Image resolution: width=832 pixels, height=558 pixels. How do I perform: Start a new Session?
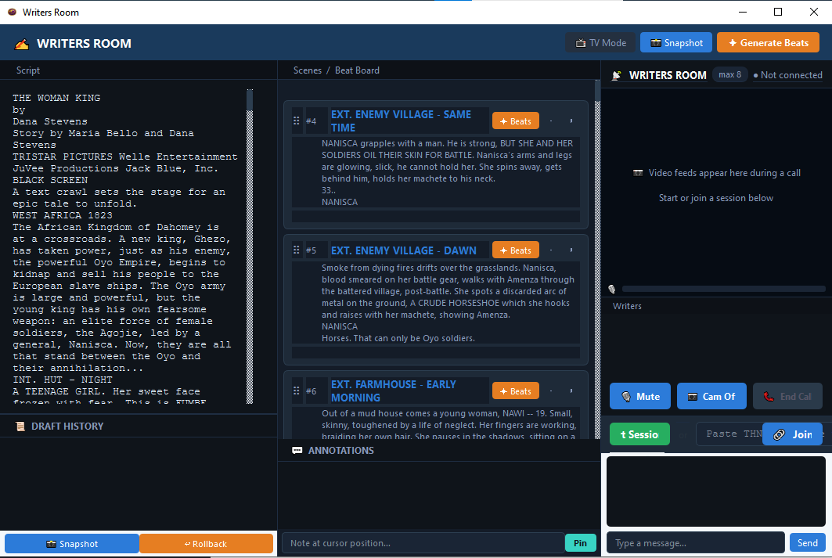[639, 434]
